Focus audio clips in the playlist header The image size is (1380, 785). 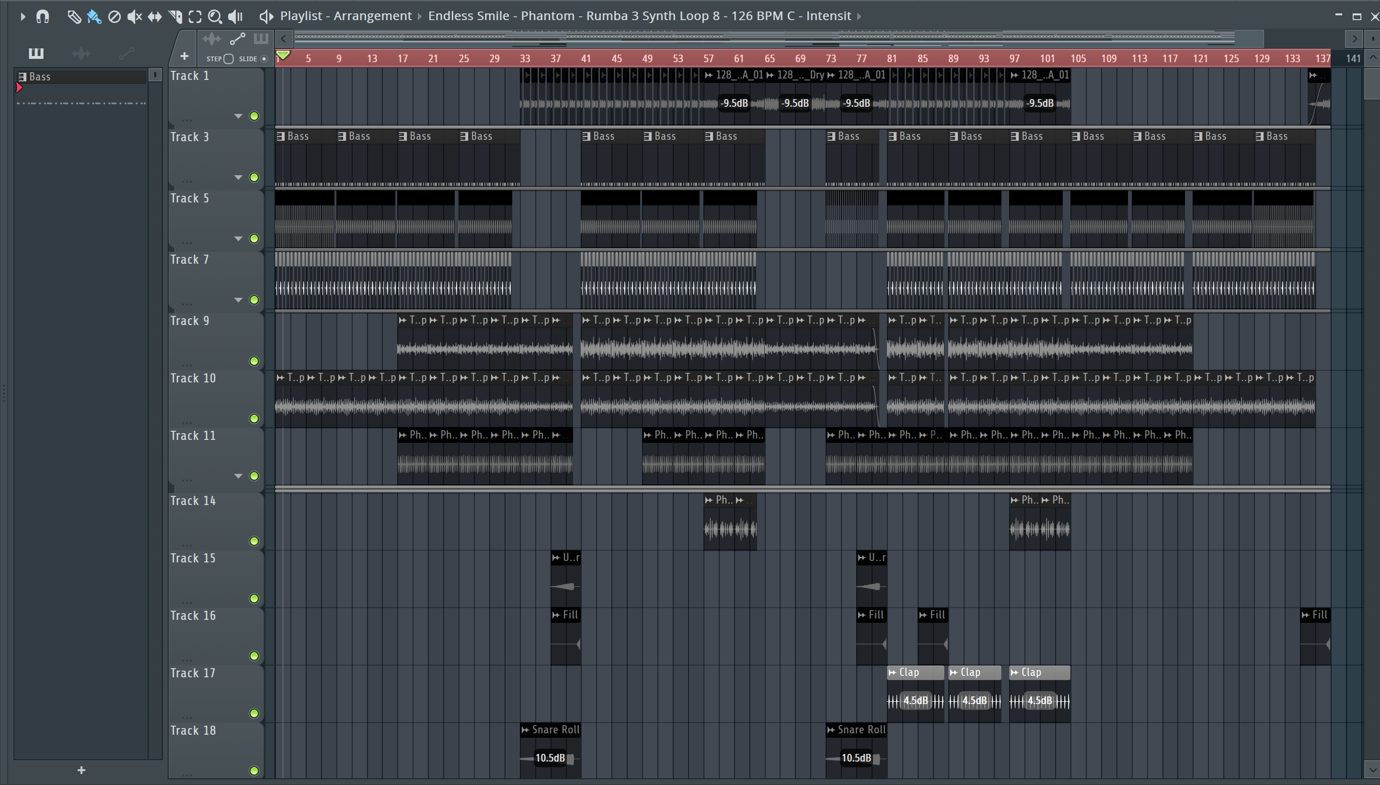[x=212, y=39]
